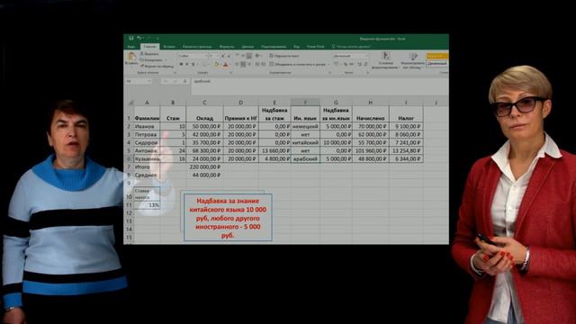This screenshot has width=576, height=324.
Task: Select the Итого total 220 000,00 ₽
Action: coord(204,166)
